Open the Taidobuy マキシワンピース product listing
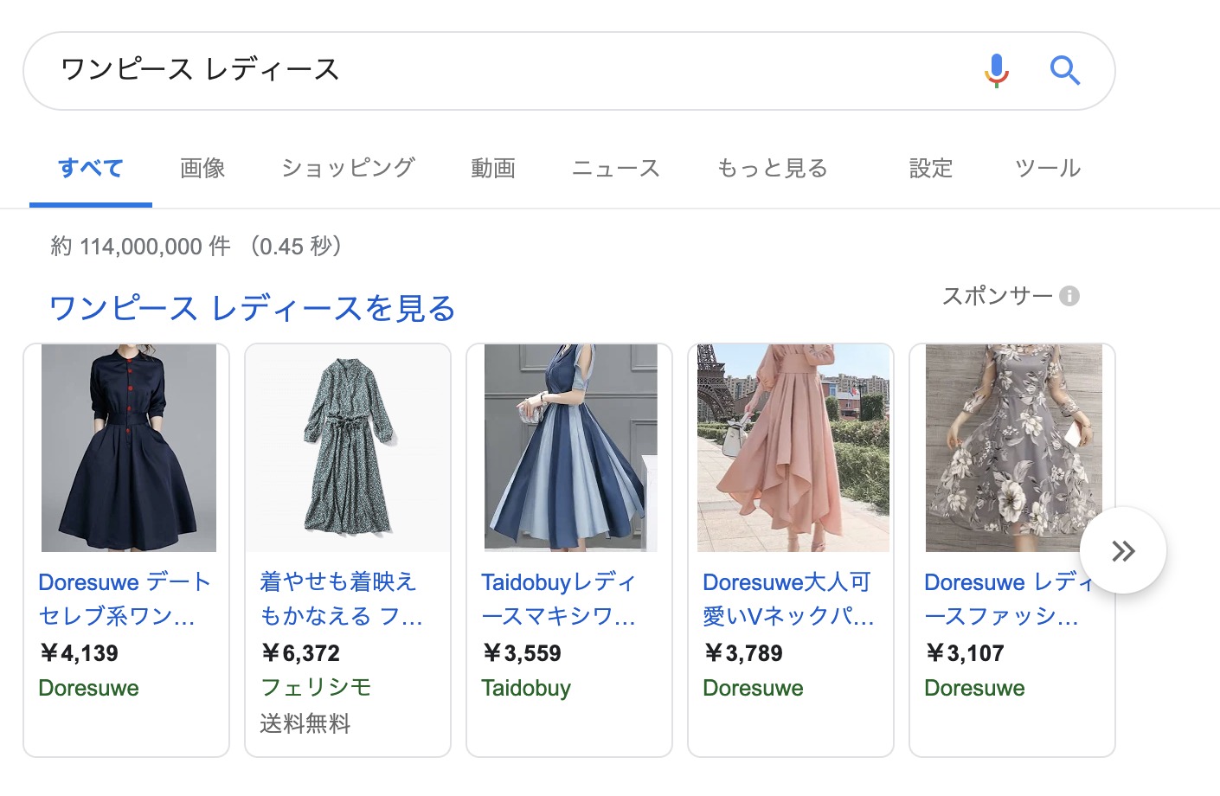 (x=558, y=599)
